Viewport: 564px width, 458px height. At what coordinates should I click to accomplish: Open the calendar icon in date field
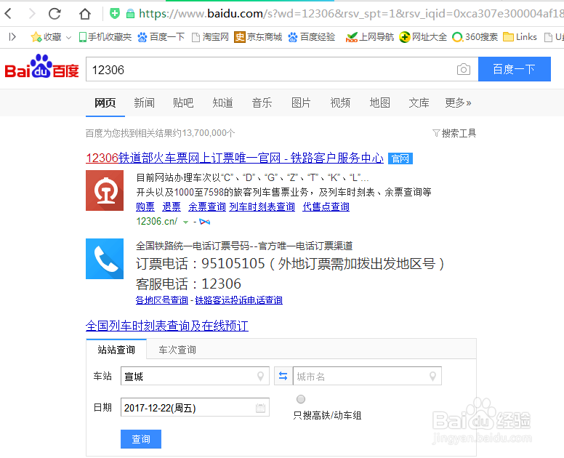(260, 408)
